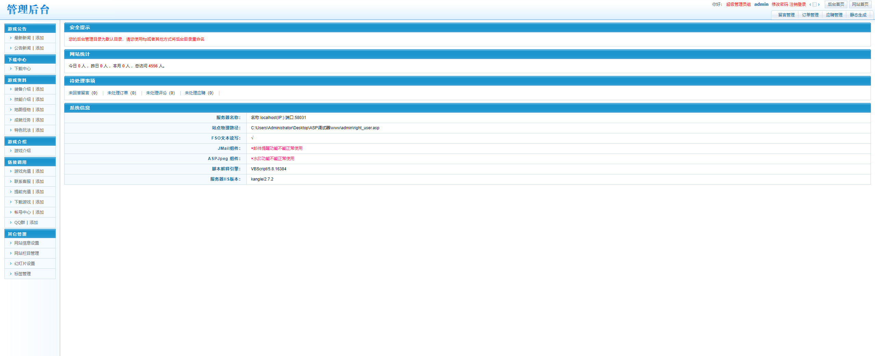Collapse the 游戏资料 sidebar section

pyautogui.click(x=30, y=80)
